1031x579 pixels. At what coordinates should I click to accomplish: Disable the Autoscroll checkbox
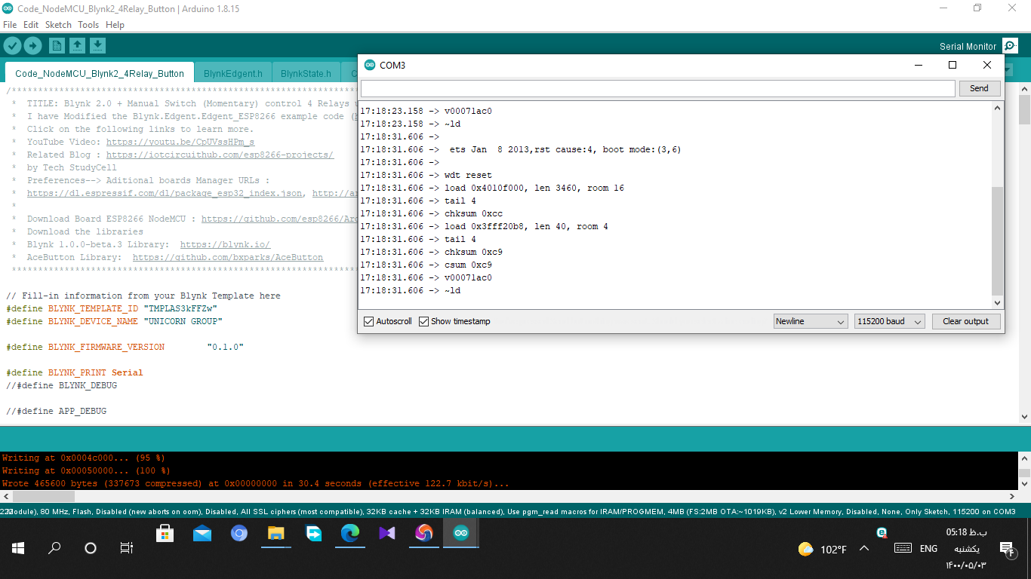click(x=369, y=321)
